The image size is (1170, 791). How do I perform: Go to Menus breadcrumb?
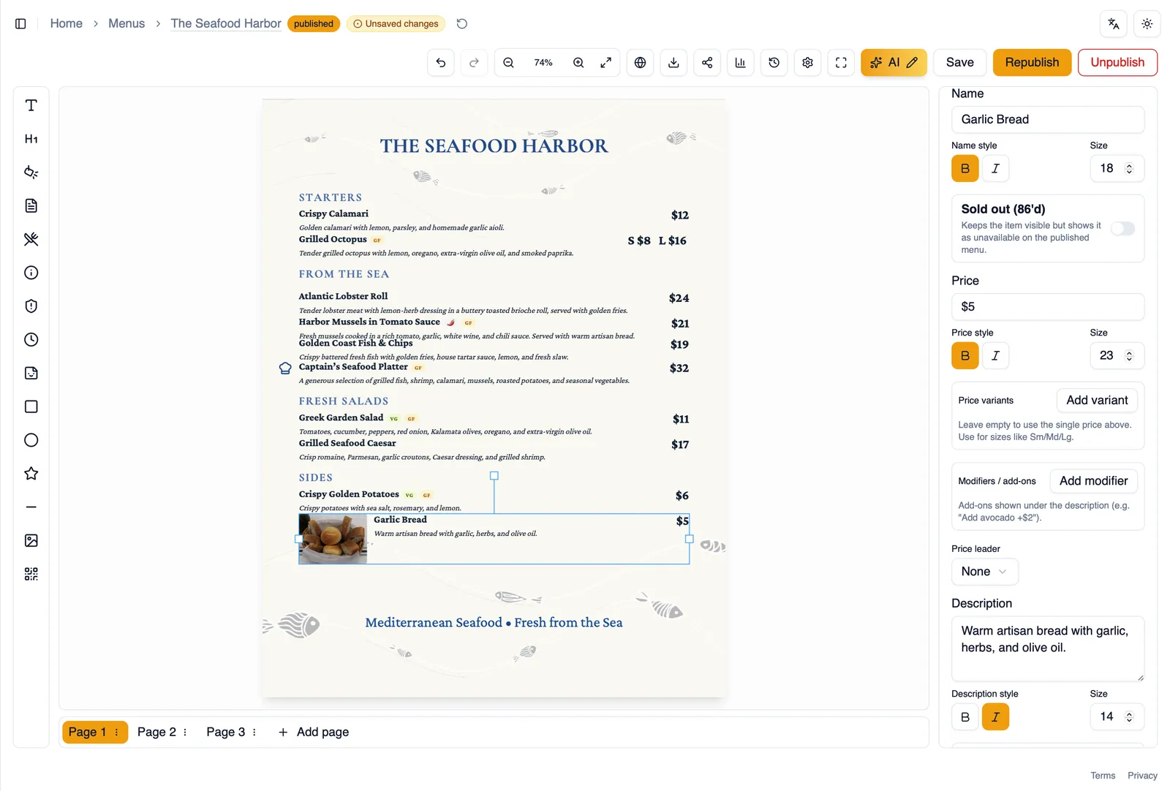[x=127, y=23]
